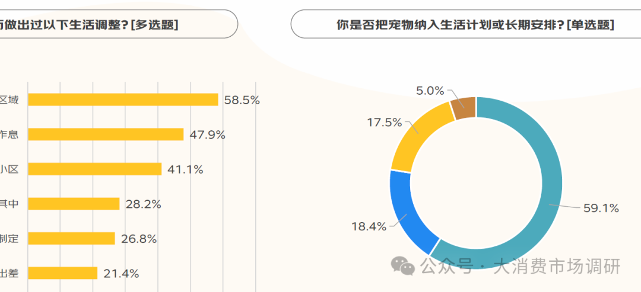Click the yellow bar beside 41.1%
This screenshot has width=641, height=292.
point(95,169)
